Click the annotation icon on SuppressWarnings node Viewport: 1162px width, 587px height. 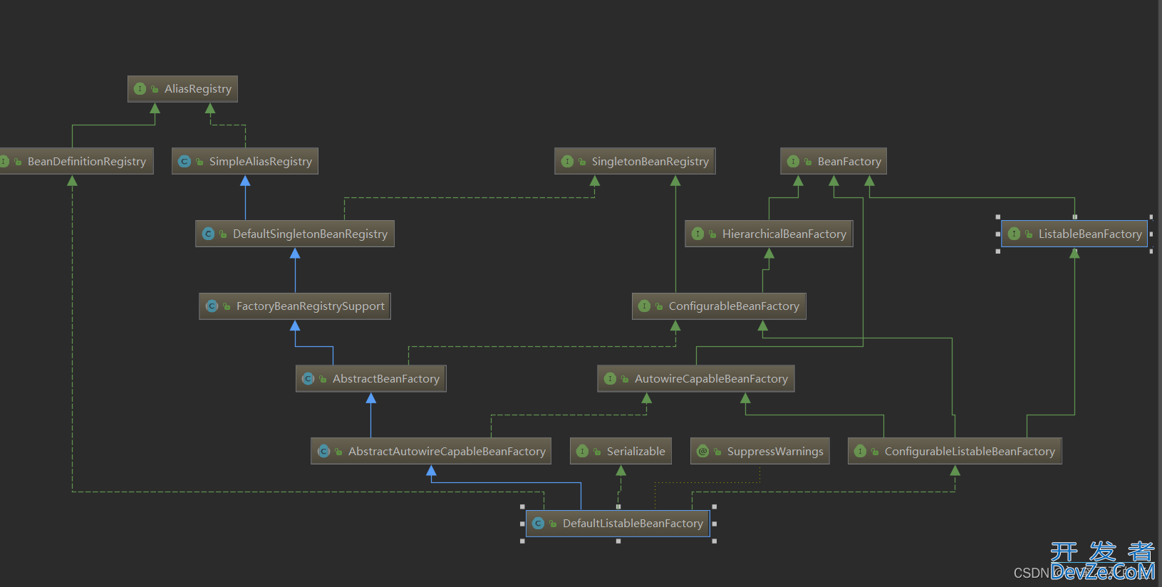point(702,452)
